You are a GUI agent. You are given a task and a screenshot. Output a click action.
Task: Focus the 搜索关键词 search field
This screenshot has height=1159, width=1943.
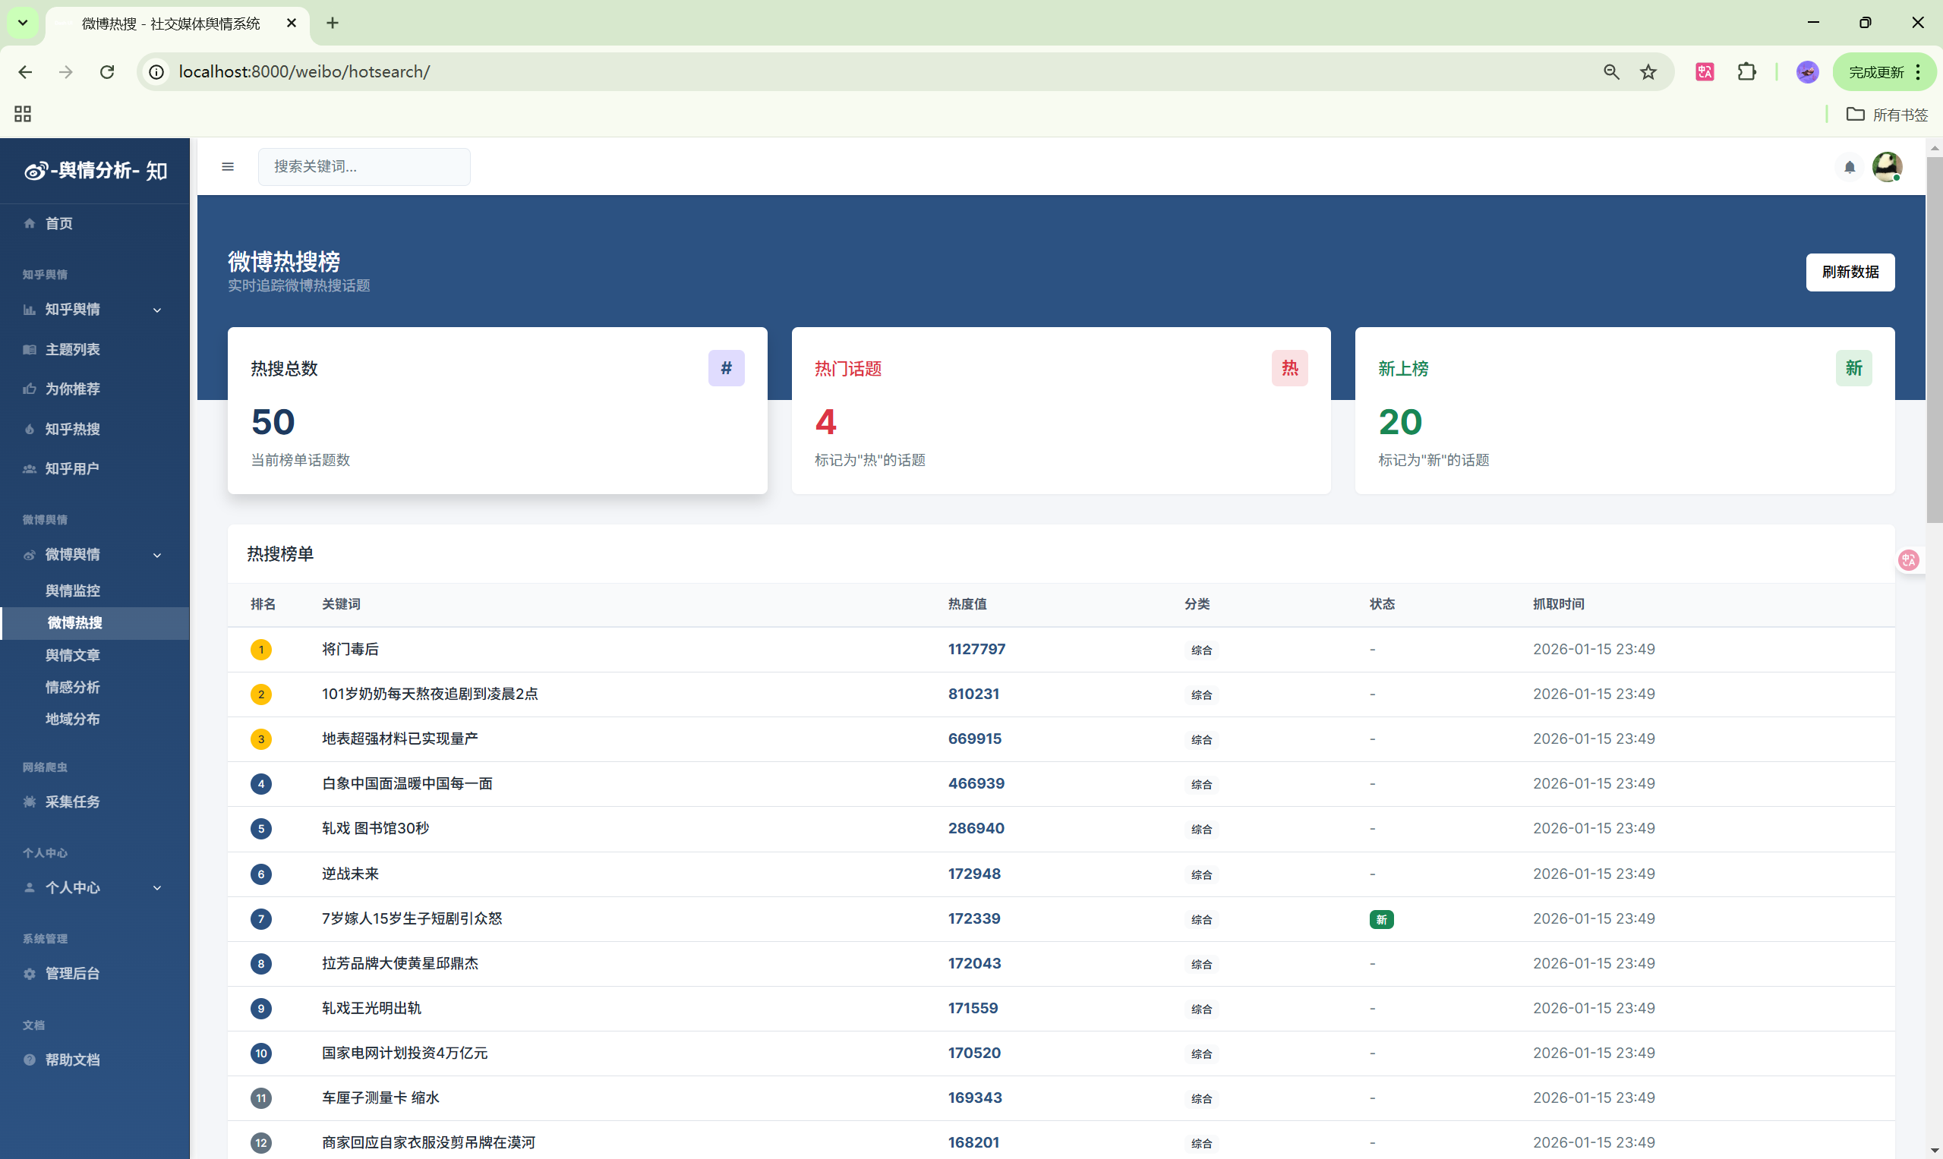[364, 166]
